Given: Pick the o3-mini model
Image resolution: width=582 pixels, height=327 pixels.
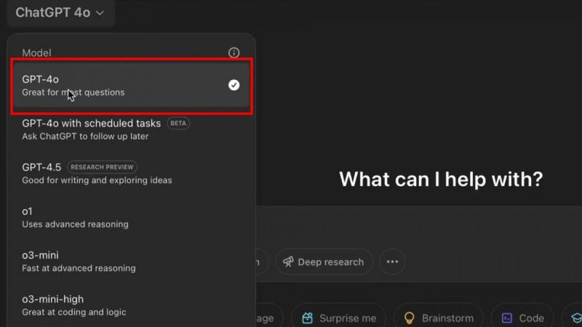Looking at the screenshot, I should tap(132, 262).
